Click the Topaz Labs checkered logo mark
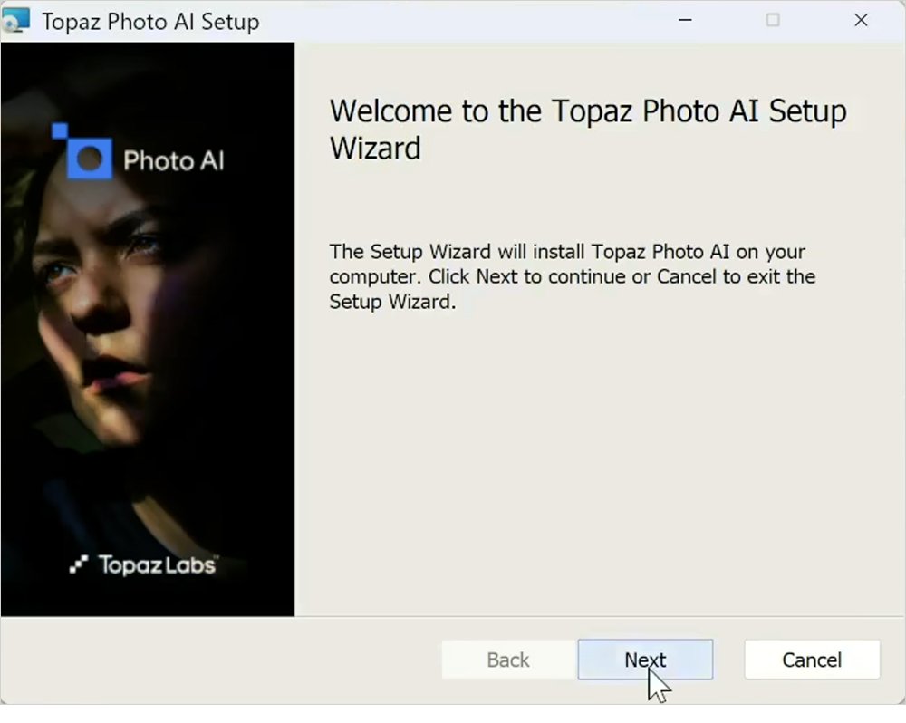Image resolution: width=906 pixels, height=723 pixels. 79,564
